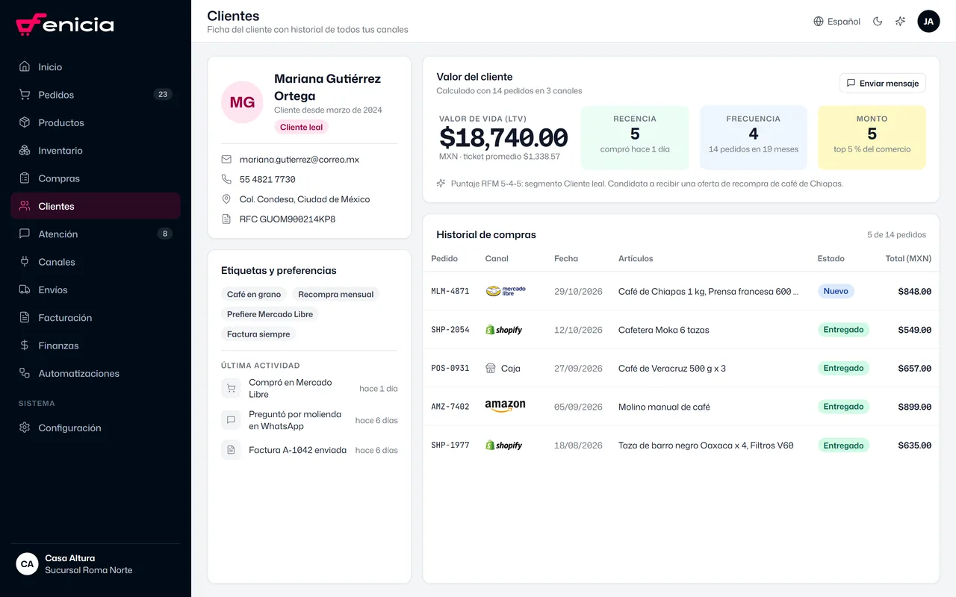
Task: Open order MLM-4871 row
Action: tap(680, 292)
